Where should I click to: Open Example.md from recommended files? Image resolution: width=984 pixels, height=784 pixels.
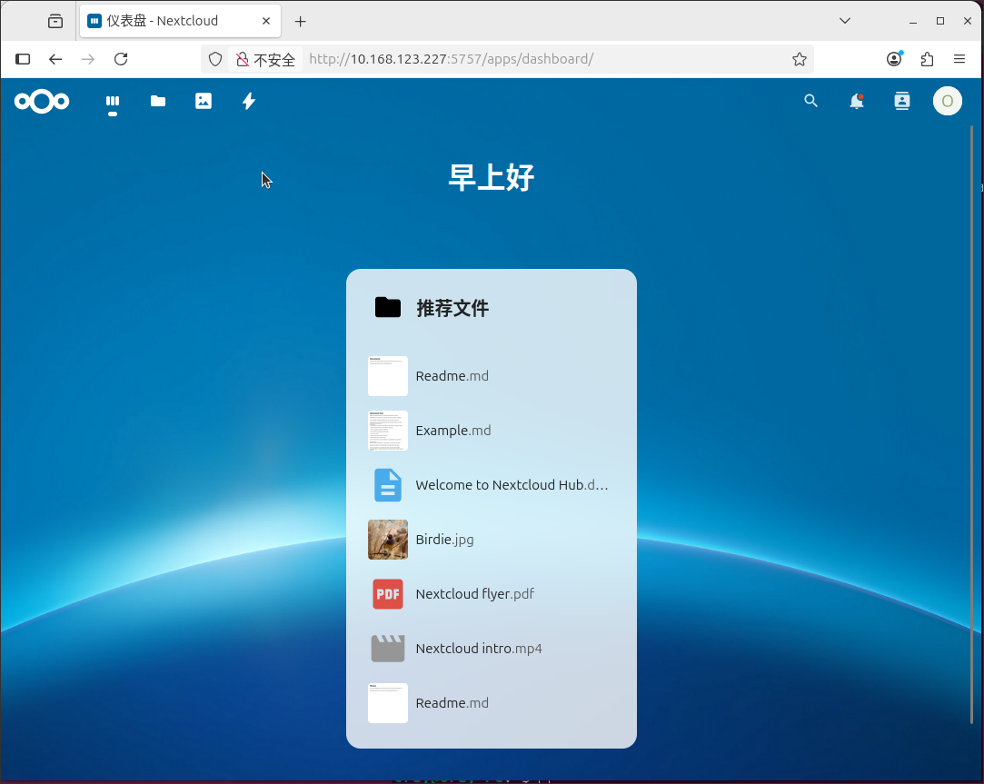tap(492, 431)
